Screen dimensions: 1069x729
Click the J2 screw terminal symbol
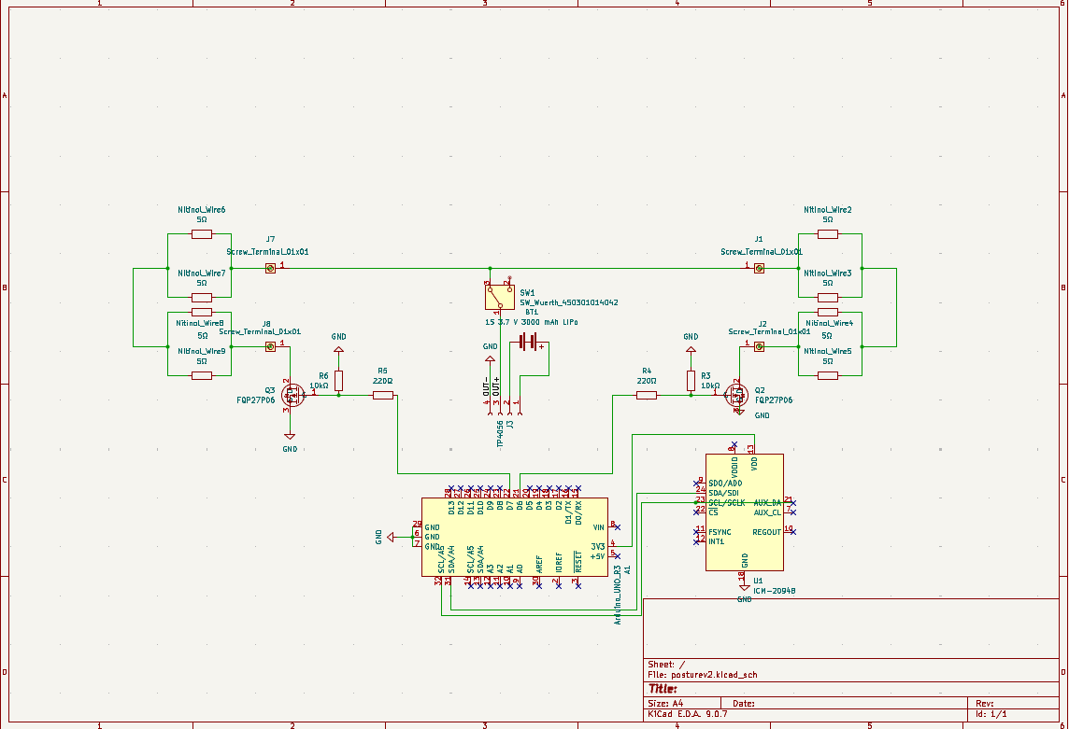point(759,347)
